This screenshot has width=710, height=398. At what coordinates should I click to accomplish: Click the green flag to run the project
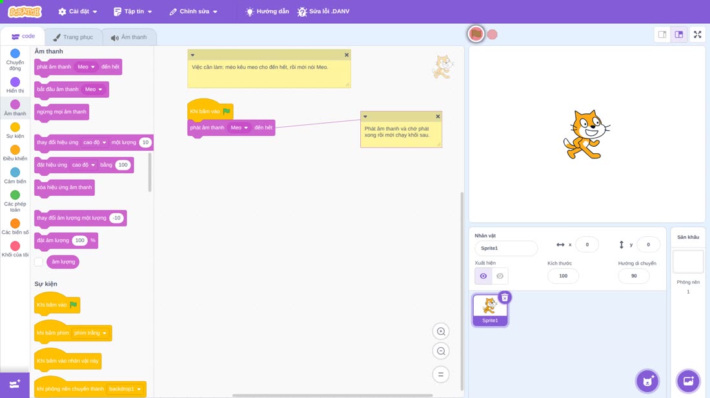[476, 34]
